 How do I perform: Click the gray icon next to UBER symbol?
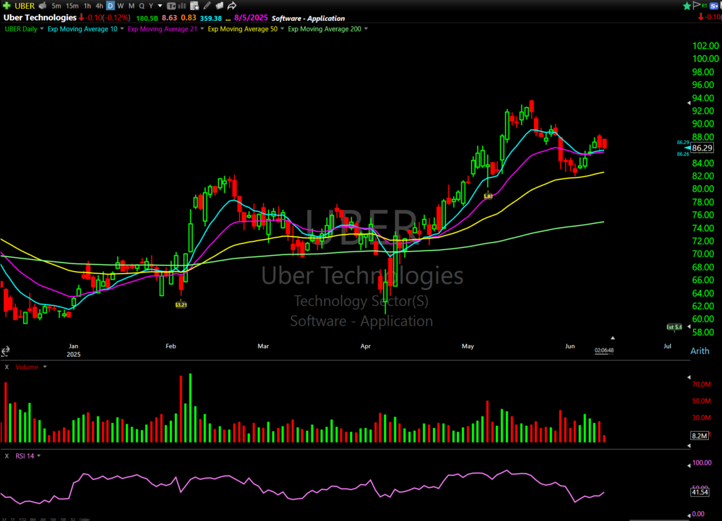43,6
